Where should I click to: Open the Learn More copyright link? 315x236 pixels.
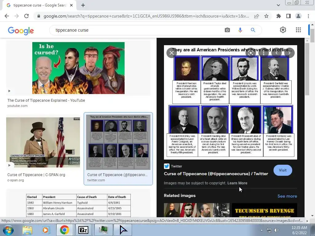(237, 183)
